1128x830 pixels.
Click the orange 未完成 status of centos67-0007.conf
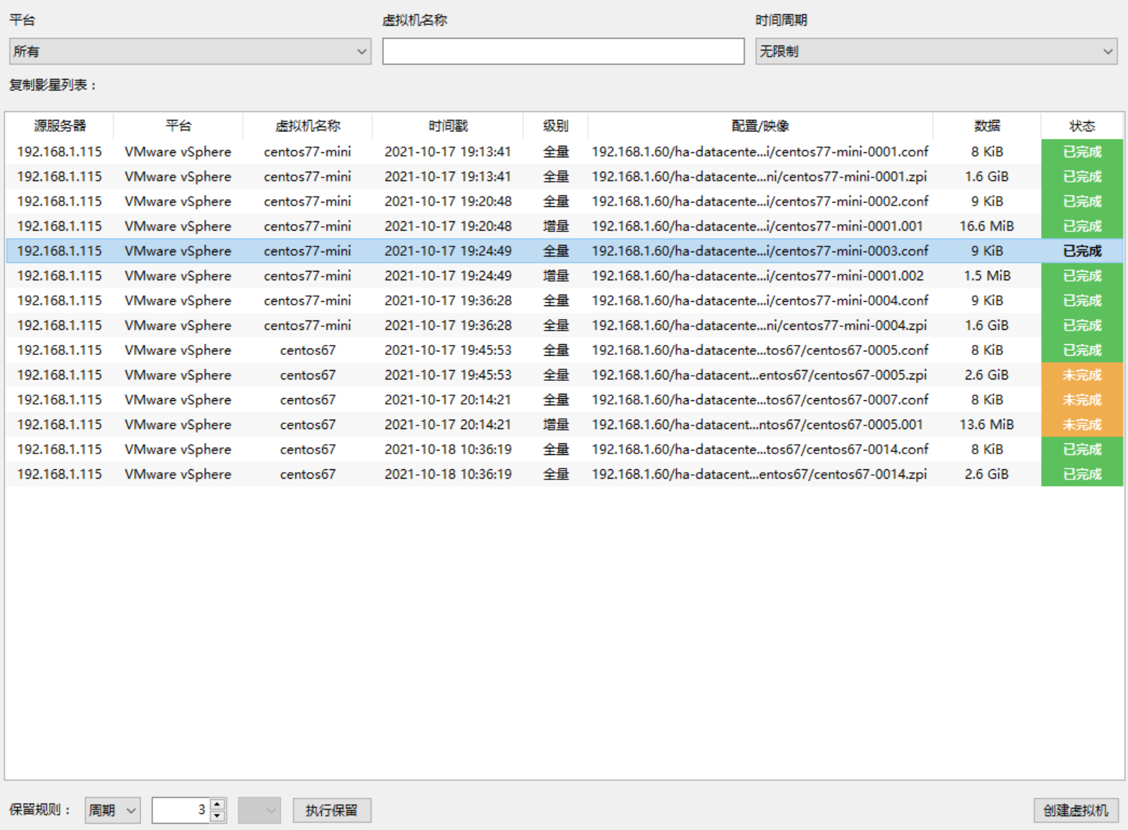coord(1081,400)
